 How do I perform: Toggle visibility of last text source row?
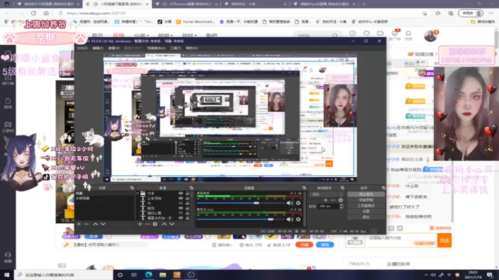pyautogui.click(x=180, y=218)
